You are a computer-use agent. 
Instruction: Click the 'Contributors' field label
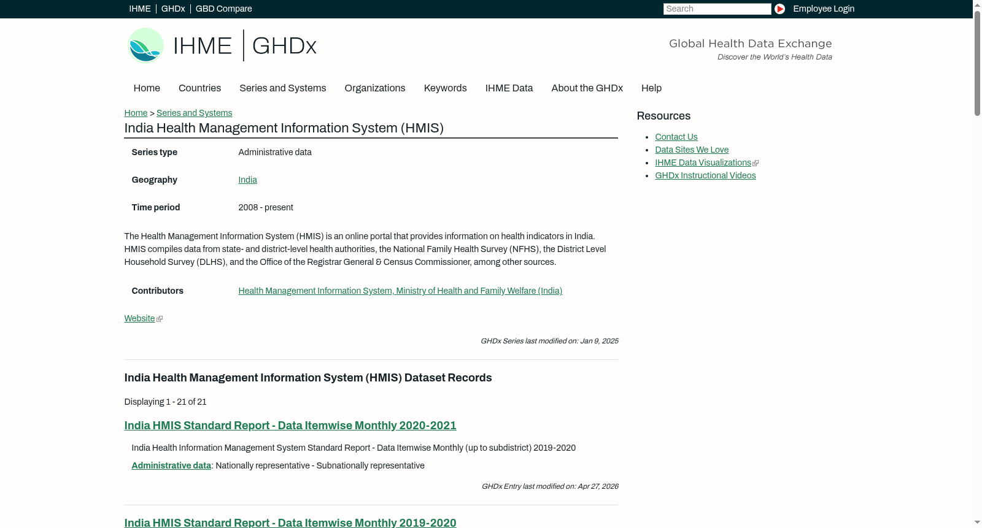158,291
